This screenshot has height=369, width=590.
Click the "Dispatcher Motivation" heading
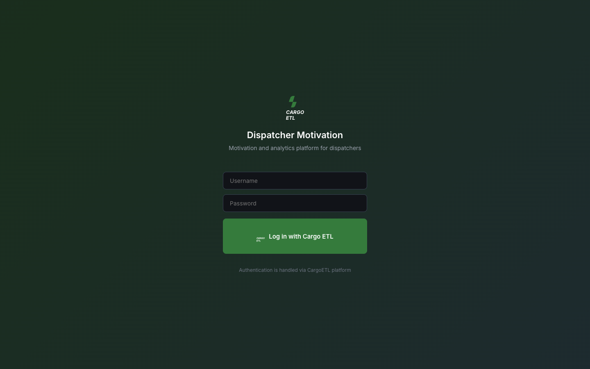click(295, 135)
